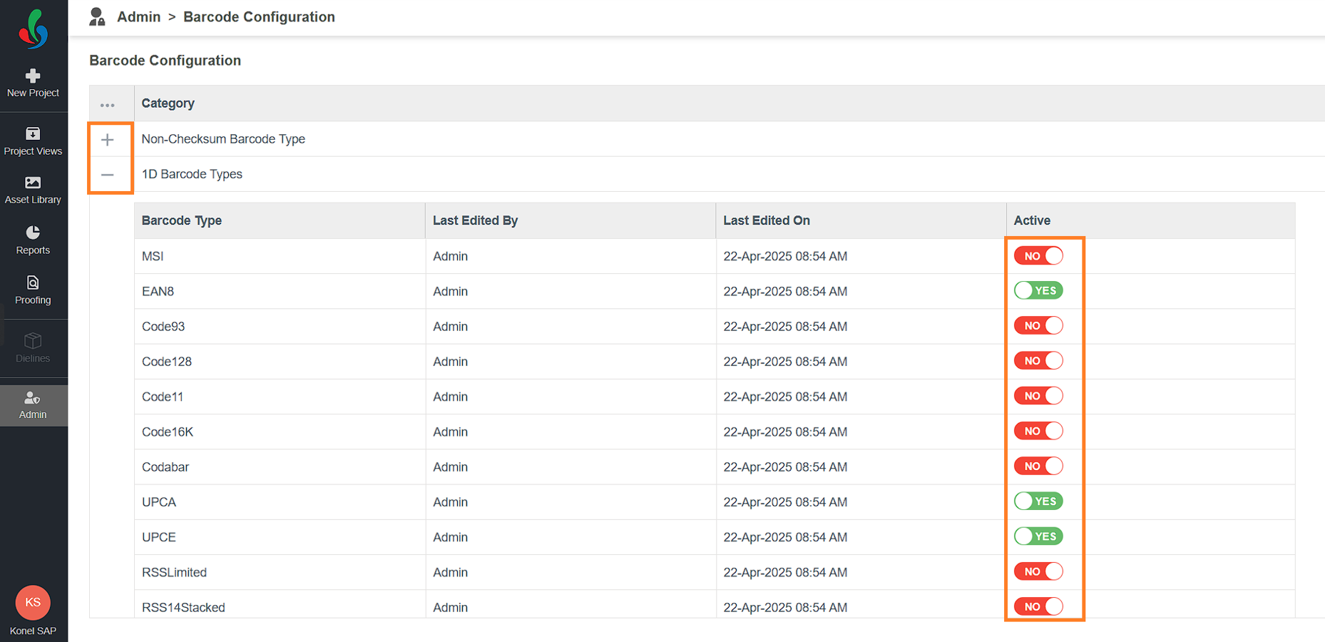Select the Code128 cell
The height and width of the screenshot is (642, 1325).
(280, 362)
